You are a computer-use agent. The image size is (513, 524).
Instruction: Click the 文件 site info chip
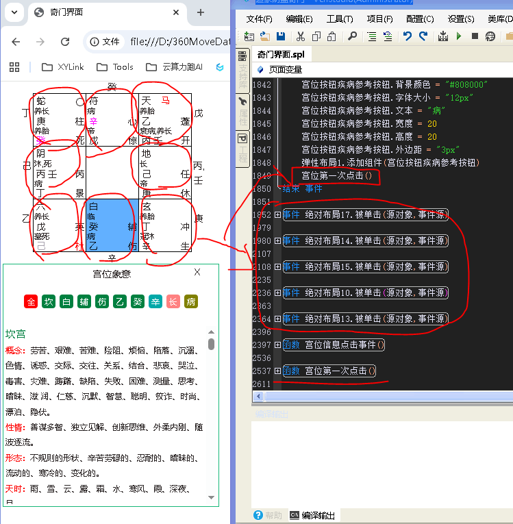tap(105, 42)
